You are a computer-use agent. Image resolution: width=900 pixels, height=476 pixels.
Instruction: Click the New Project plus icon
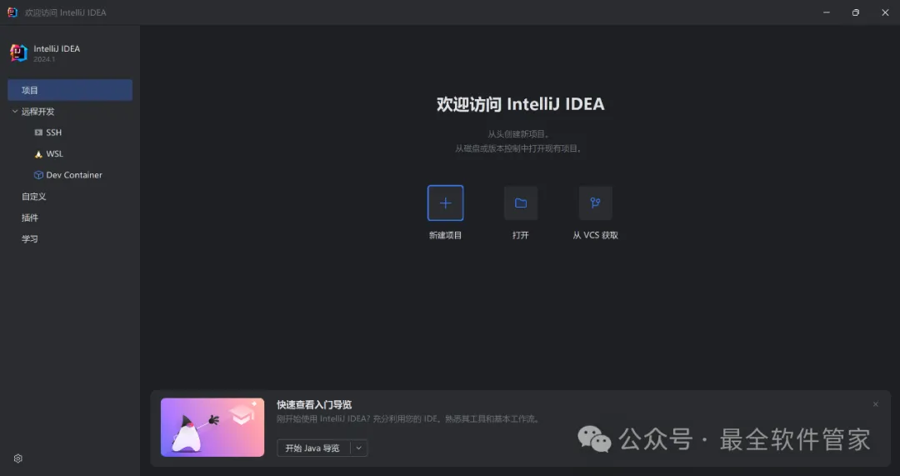[x=445, y=203]
